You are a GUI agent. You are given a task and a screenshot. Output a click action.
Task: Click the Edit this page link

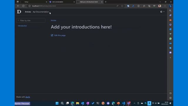click(58, 35)
